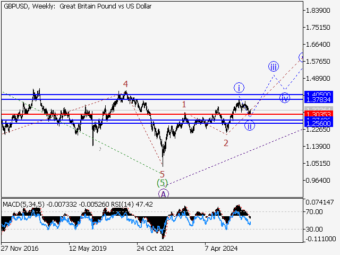
Task: Click the circled wave ii label
Action: [249, 126]
